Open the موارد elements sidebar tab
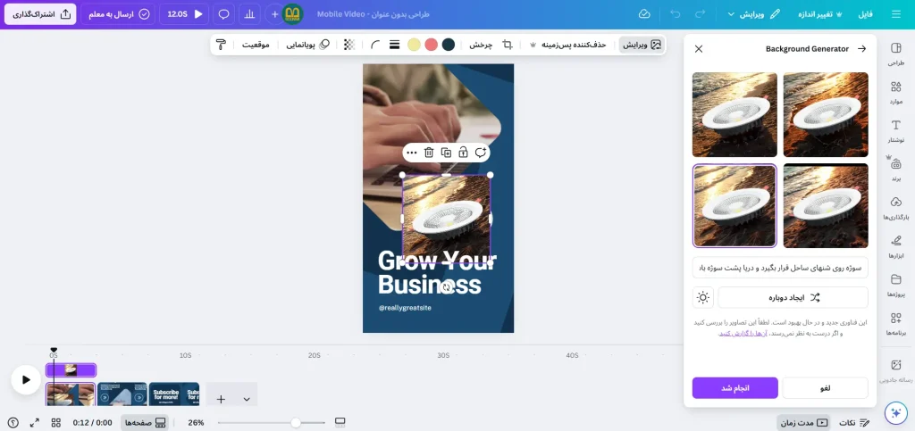 click(895, 93)
